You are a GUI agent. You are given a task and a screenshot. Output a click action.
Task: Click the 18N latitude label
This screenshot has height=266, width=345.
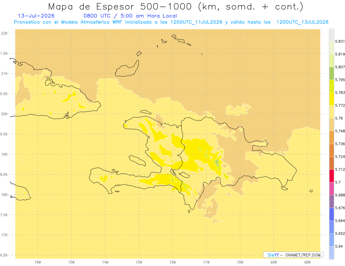4,195
